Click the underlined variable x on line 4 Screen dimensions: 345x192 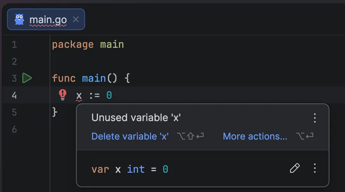(x=79, y=95)
